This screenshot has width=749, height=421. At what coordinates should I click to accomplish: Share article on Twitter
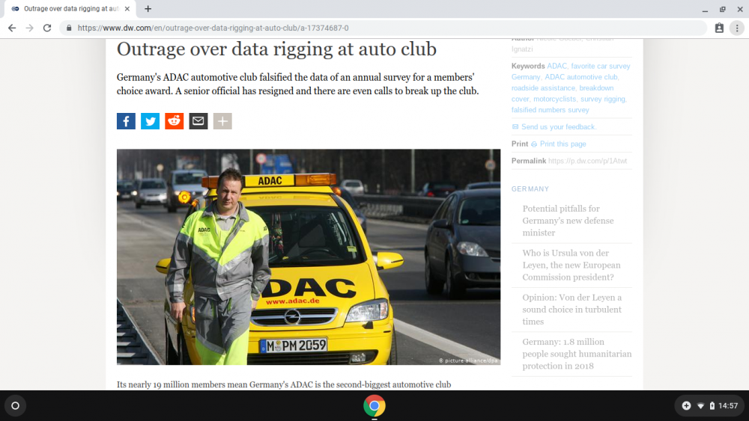(x=150, y=121)
